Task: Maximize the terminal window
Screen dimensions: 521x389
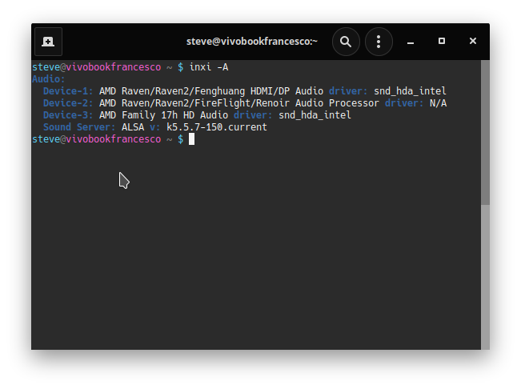Action: [441, 41]
